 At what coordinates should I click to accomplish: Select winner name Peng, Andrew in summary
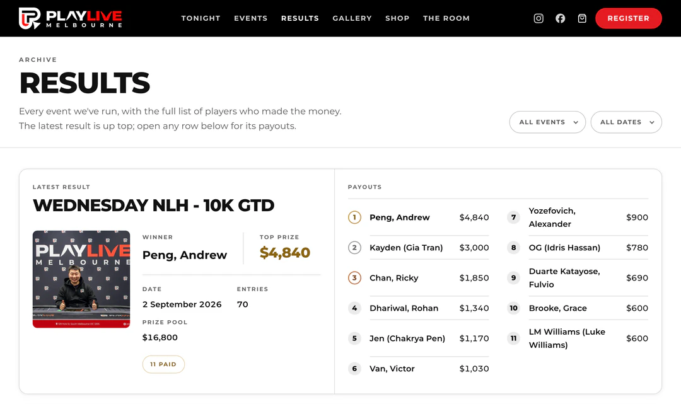click(185, 255)
